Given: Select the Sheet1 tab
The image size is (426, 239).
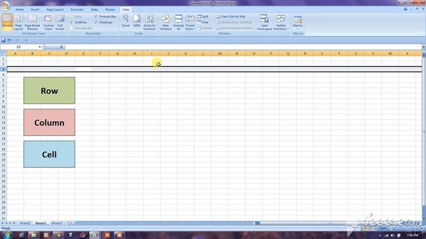Looking at the screenshot, I should click(41, 223).
